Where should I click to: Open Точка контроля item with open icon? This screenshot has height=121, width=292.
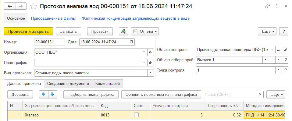point(285,70)
